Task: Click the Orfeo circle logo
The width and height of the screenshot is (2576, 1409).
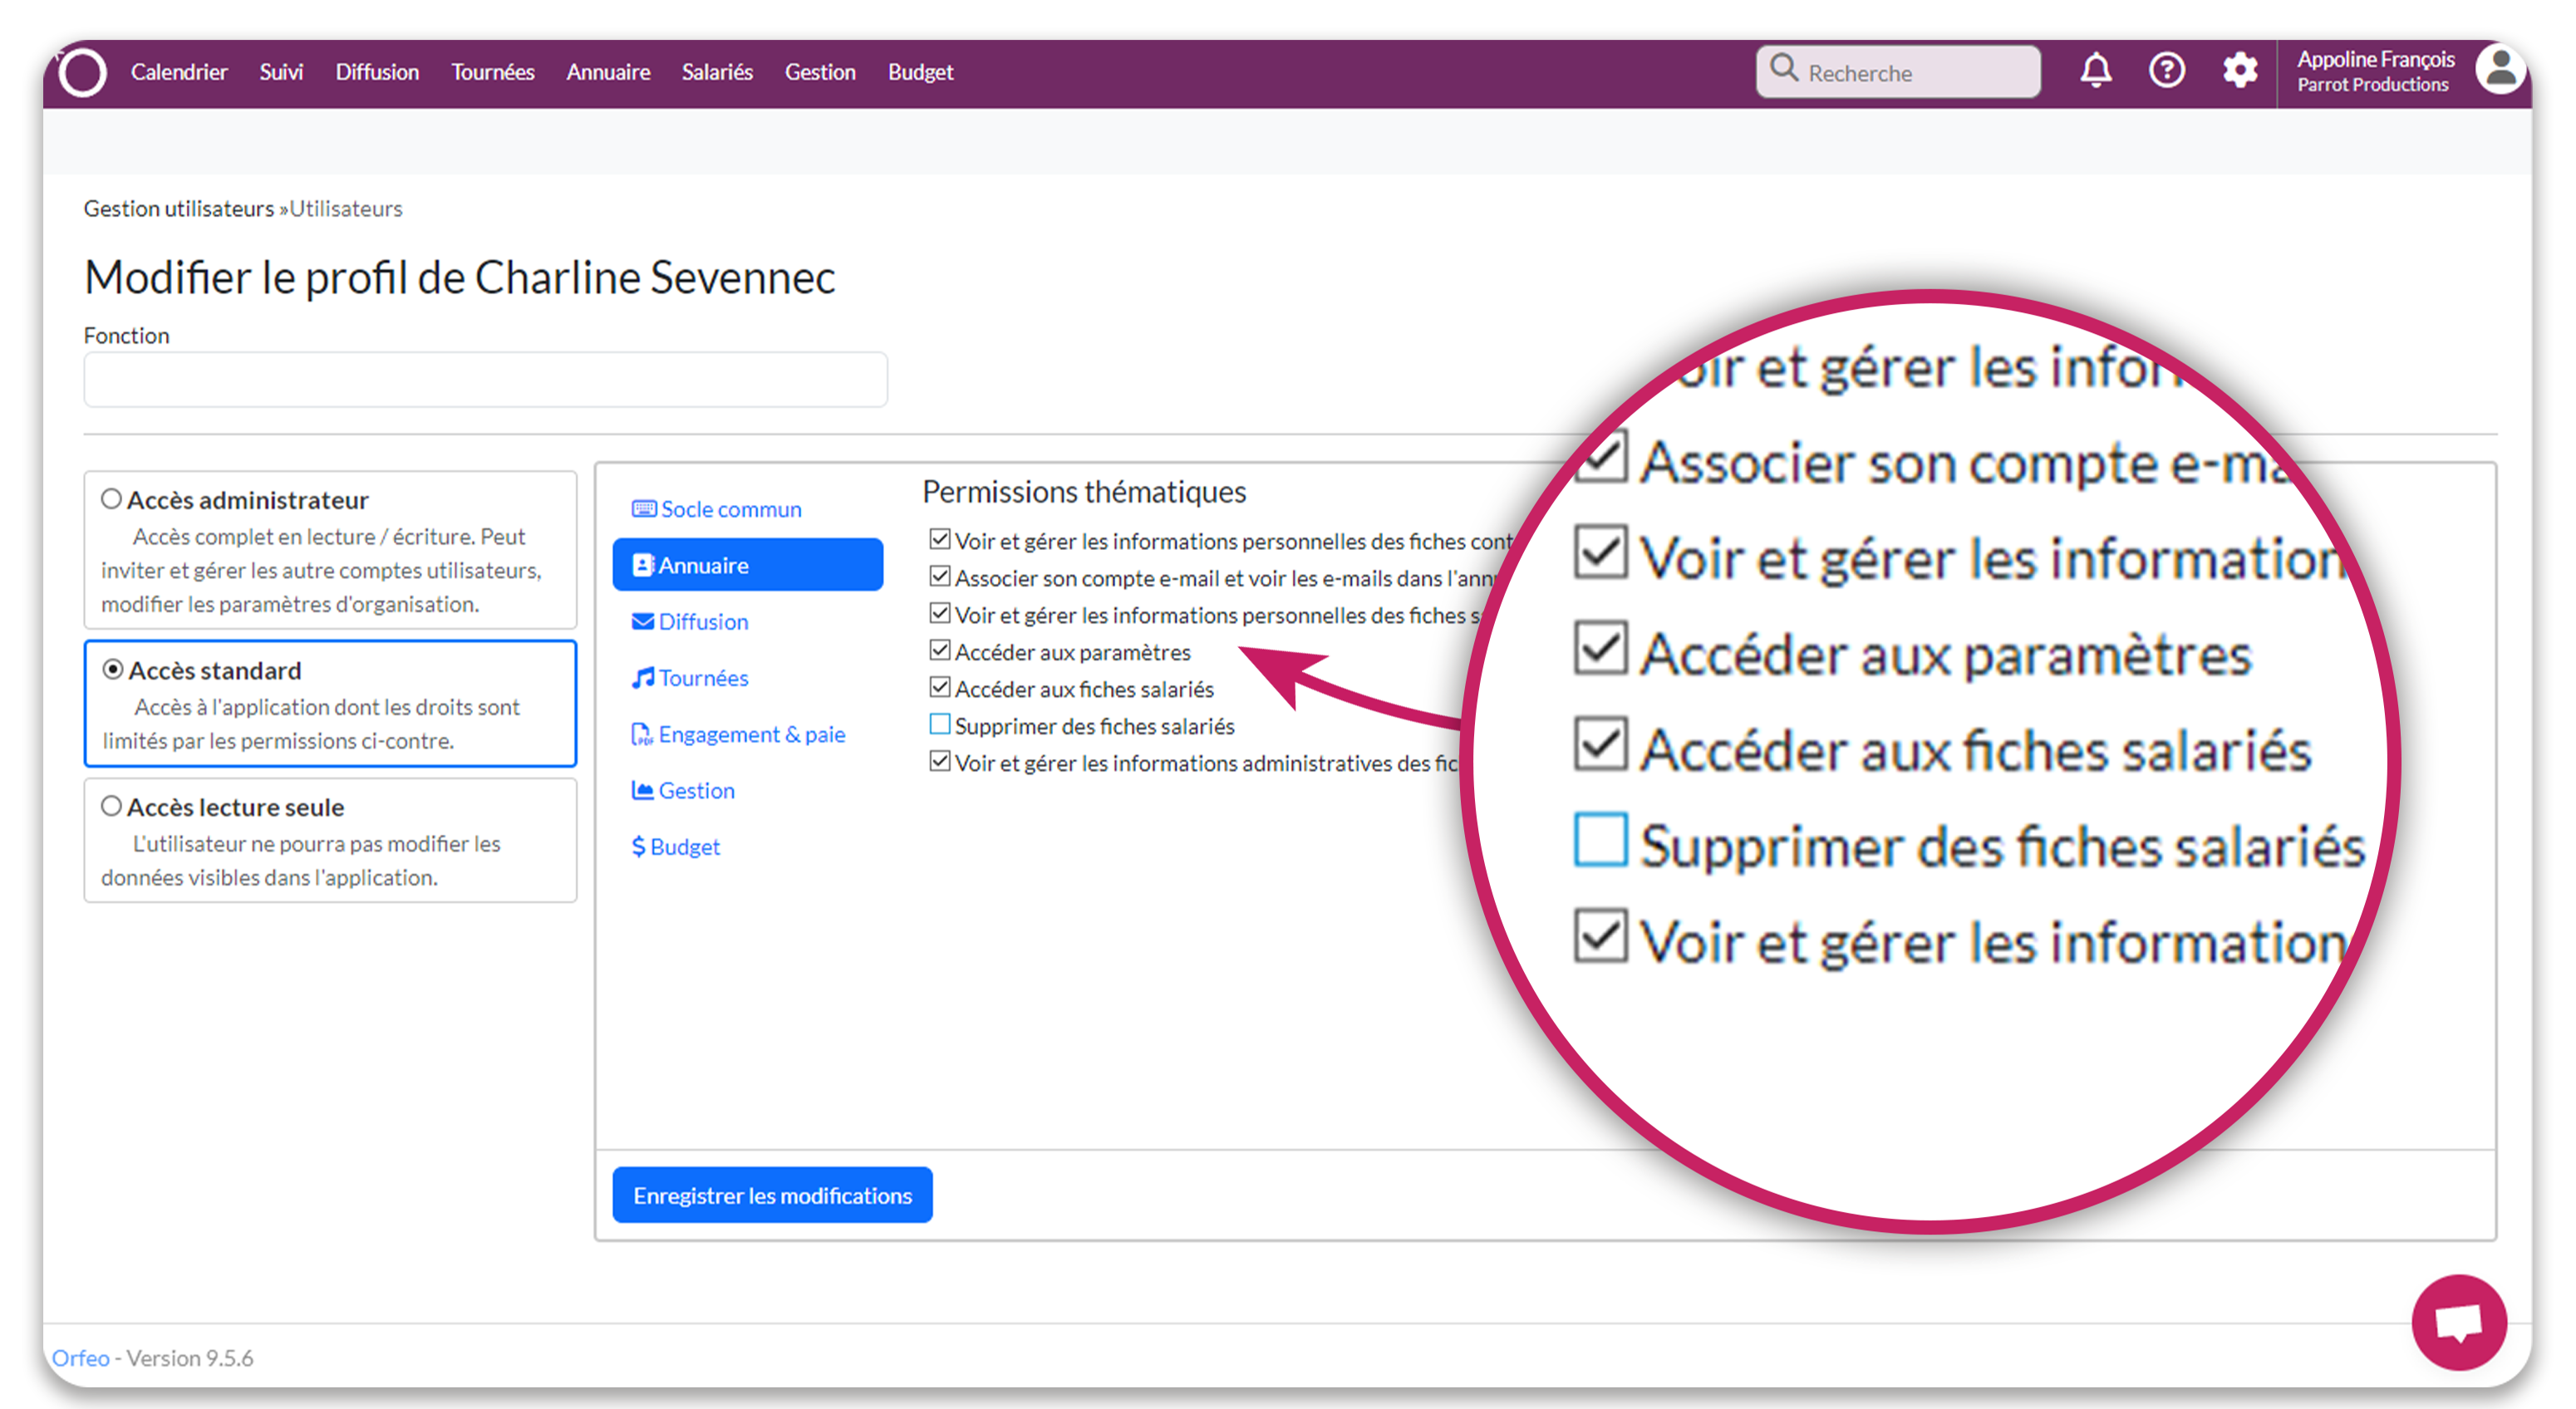Action: point(82,72)
